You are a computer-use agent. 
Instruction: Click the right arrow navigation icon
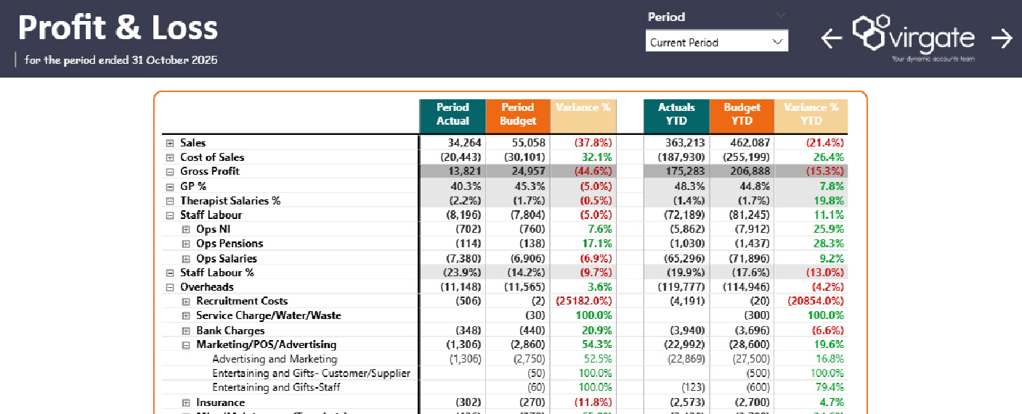coord(1002,38)
